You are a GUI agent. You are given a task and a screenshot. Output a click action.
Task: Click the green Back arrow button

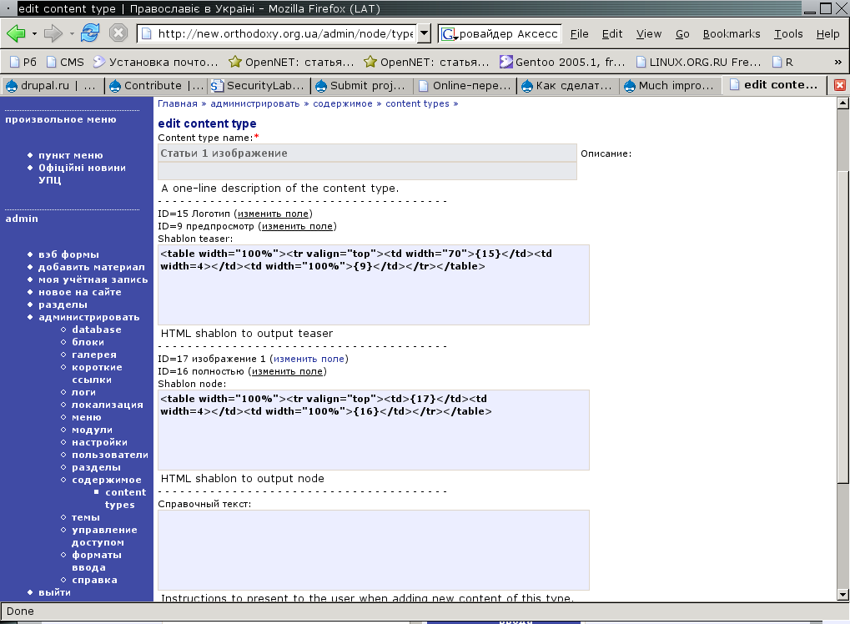coord(16,33)
